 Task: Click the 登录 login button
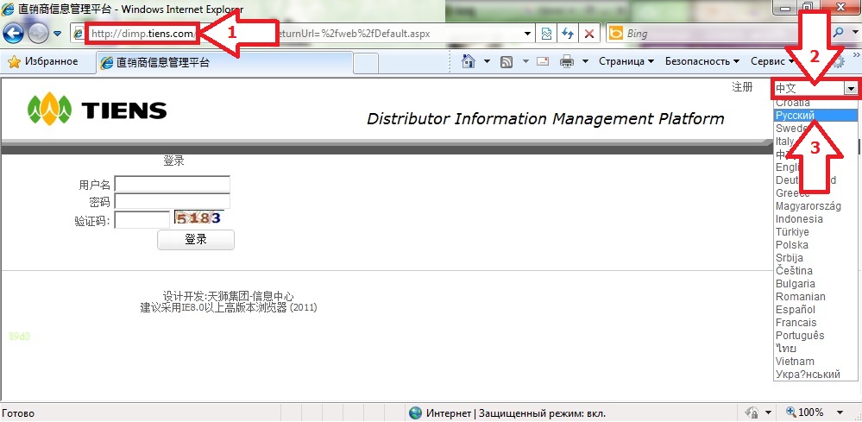[196, 240]
